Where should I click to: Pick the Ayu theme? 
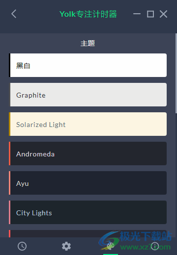[88, 183]
